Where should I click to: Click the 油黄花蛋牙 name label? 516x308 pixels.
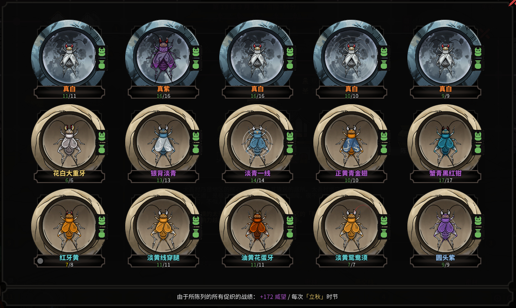click(x=257, y=258)
